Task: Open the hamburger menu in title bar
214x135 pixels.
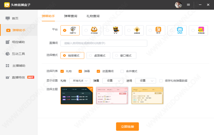Action: pyautogui.click(x=189, y=5)
